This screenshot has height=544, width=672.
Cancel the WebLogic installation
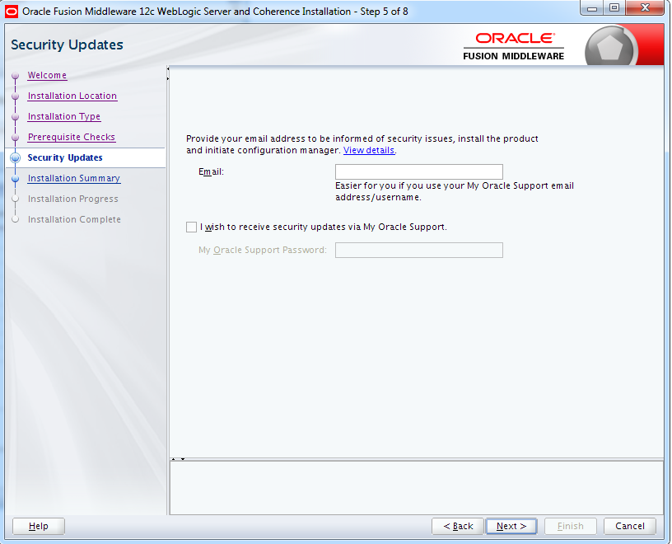[x=629, y=526]
